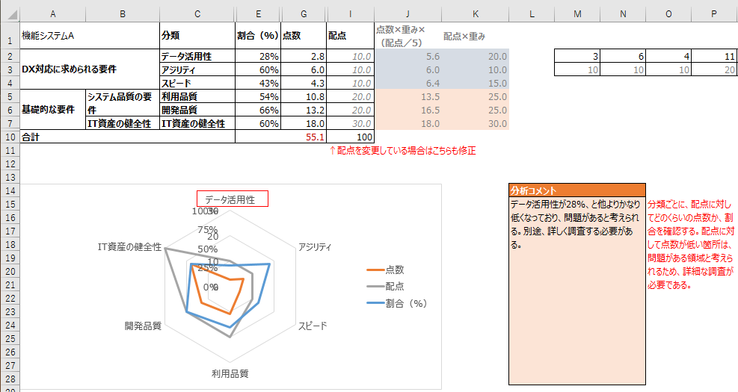
Task: Select chart legend entry '点数'
Action: [386, 270]
